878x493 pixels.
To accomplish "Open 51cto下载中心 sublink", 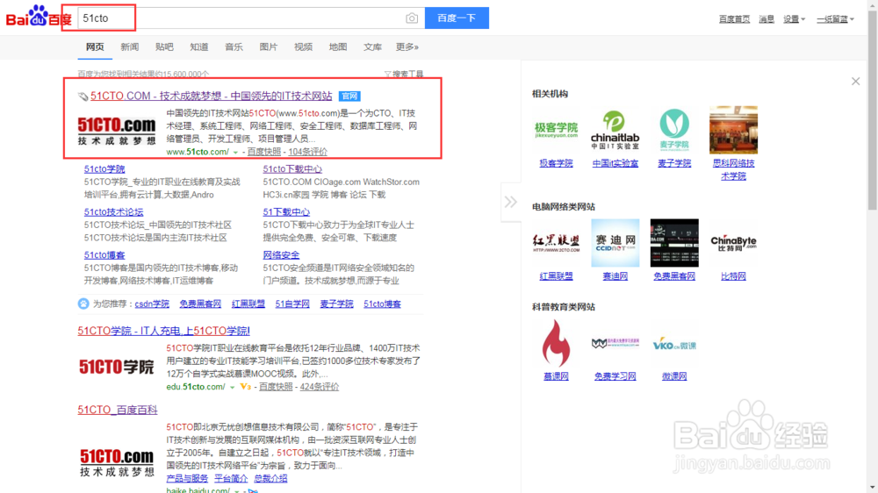I will pyautogui.click(x=292, y=168).
